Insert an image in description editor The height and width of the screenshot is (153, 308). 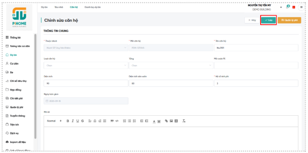pos(171,121)
